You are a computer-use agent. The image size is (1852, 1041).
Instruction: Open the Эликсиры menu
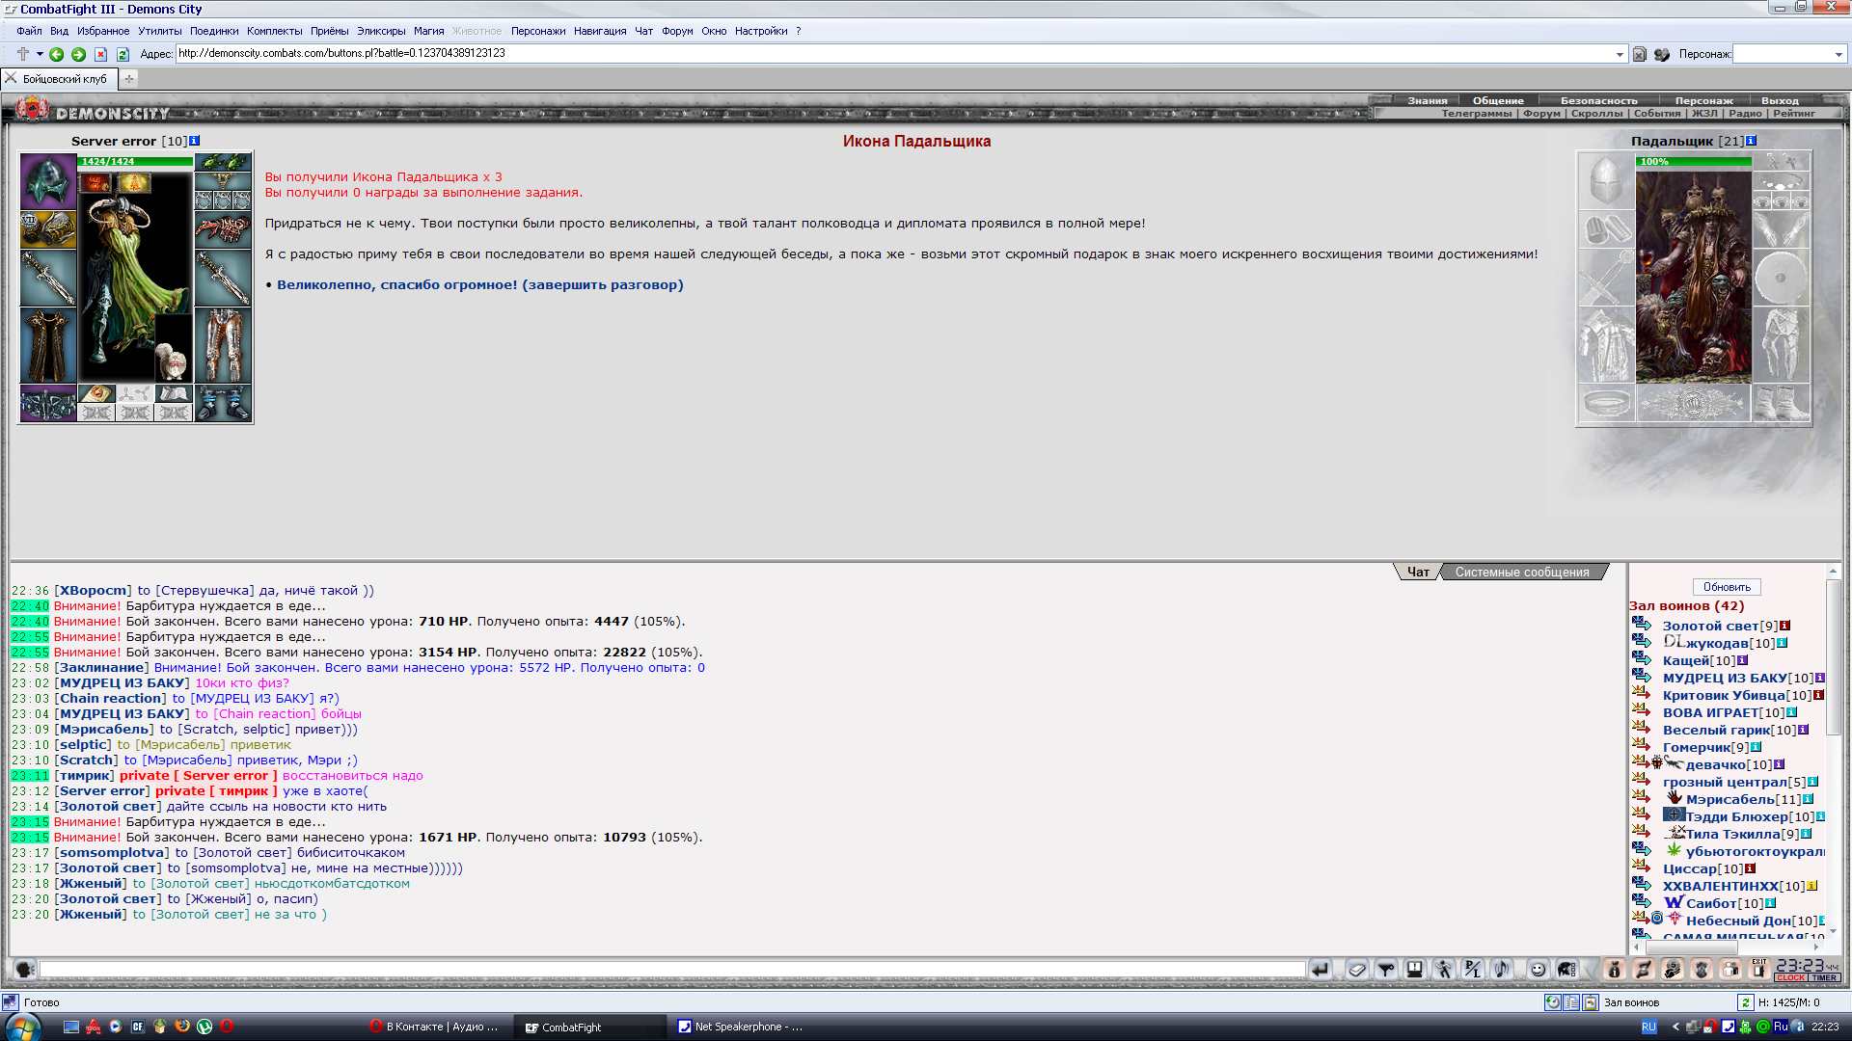(x=381, y=31)
